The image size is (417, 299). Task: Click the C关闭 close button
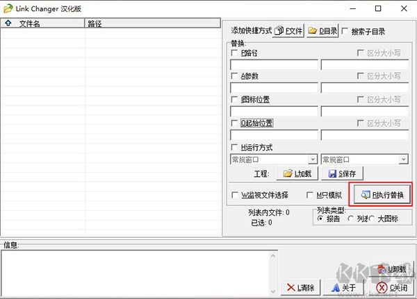click(391, 287)
